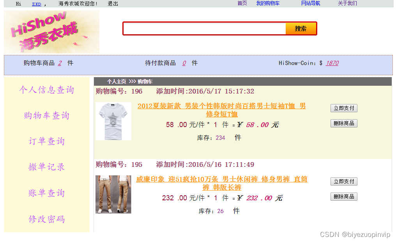Click 删除商品 for order 196
The height and width of the screenshot is (242, 396).
coord(344,123)
